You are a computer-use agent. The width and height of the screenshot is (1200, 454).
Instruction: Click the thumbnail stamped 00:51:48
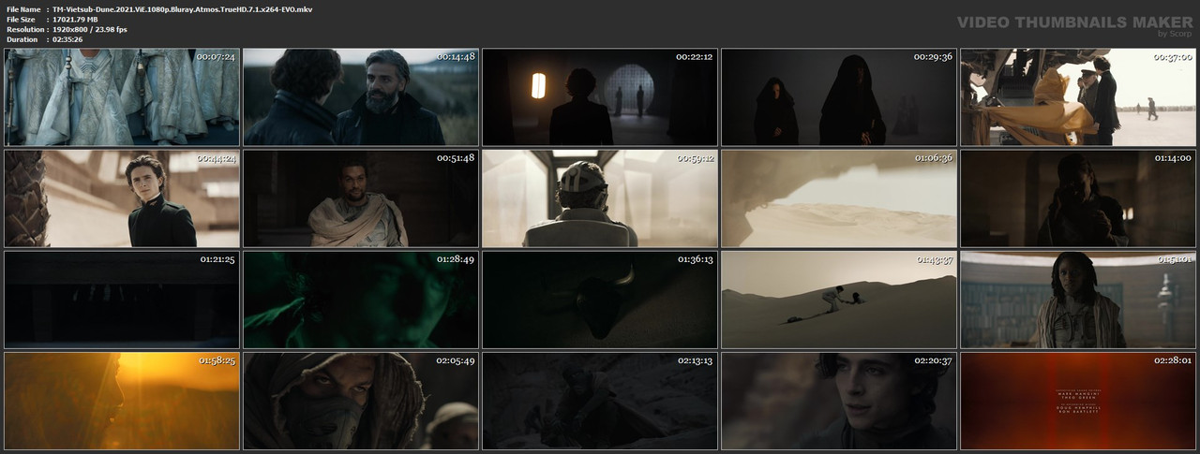pyautogui.click(x=361, y=198)
